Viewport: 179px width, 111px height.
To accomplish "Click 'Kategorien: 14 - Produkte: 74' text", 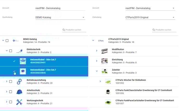I will tap(37, 42).
